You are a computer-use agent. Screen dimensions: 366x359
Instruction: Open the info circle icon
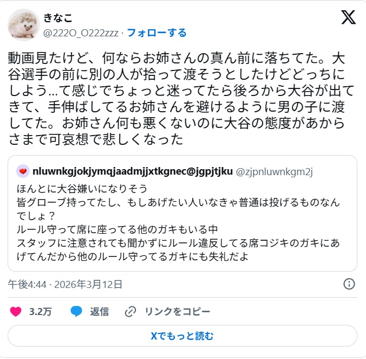pos(349,284)
